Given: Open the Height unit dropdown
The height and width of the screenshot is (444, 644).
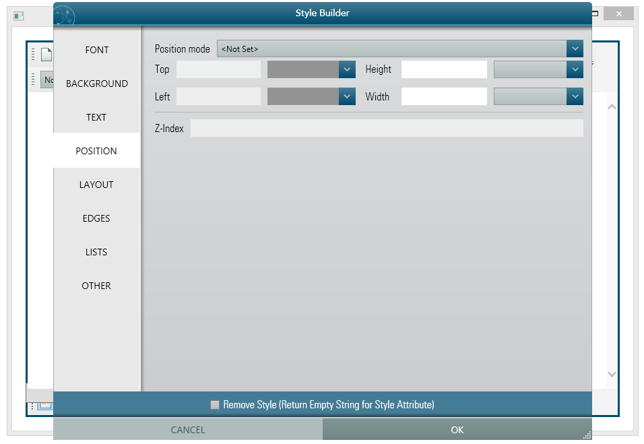Looking at the screenshot, I should click(575, 69).
